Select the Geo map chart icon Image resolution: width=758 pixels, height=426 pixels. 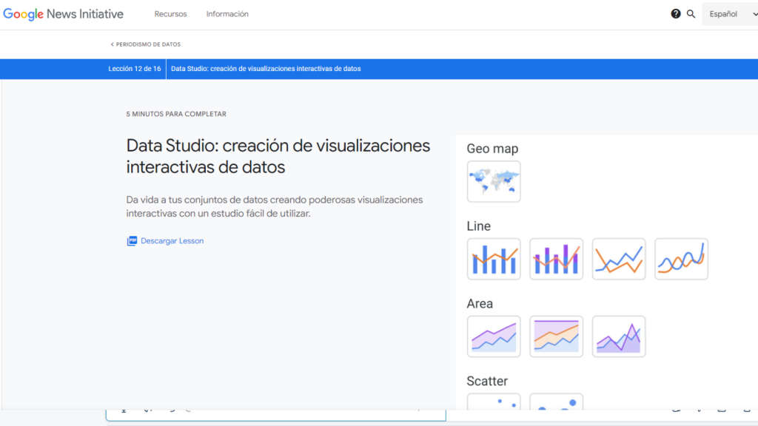[x=493, y=181]
